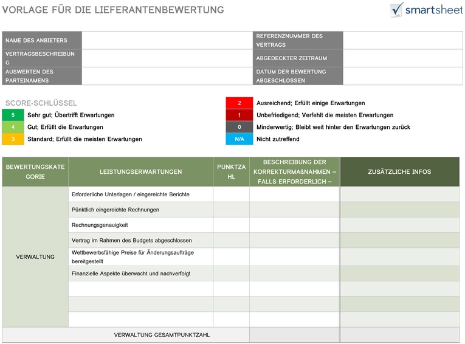The image size is (465, 344).
Task: Click the 'Punktzahl' column header
Action: tap(232, 172)
